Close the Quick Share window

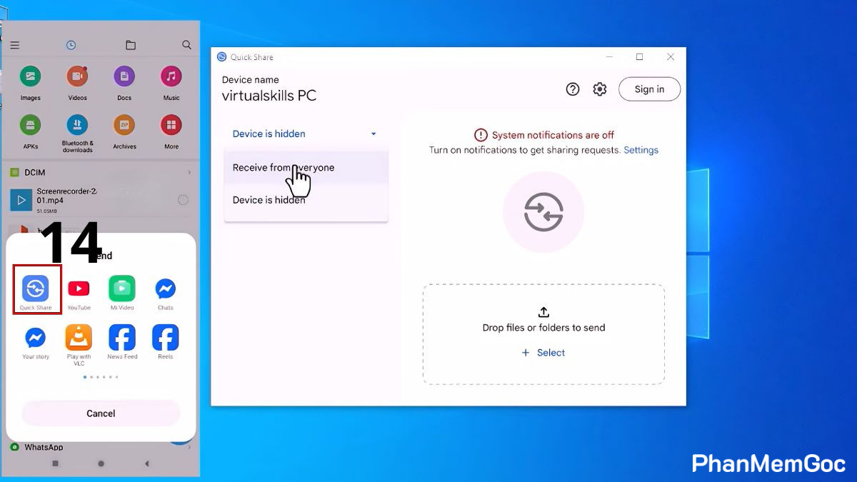tap(671, 57)
